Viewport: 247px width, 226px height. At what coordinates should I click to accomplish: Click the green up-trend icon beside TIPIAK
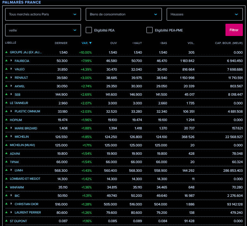point(6,161)
